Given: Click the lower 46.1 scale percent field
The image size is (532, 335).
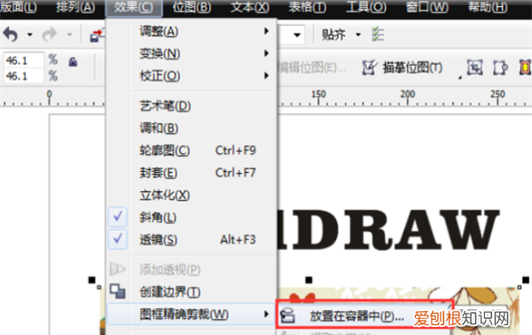Looking at the screenshot, I should pyautogui.click(x=24, y=75).
